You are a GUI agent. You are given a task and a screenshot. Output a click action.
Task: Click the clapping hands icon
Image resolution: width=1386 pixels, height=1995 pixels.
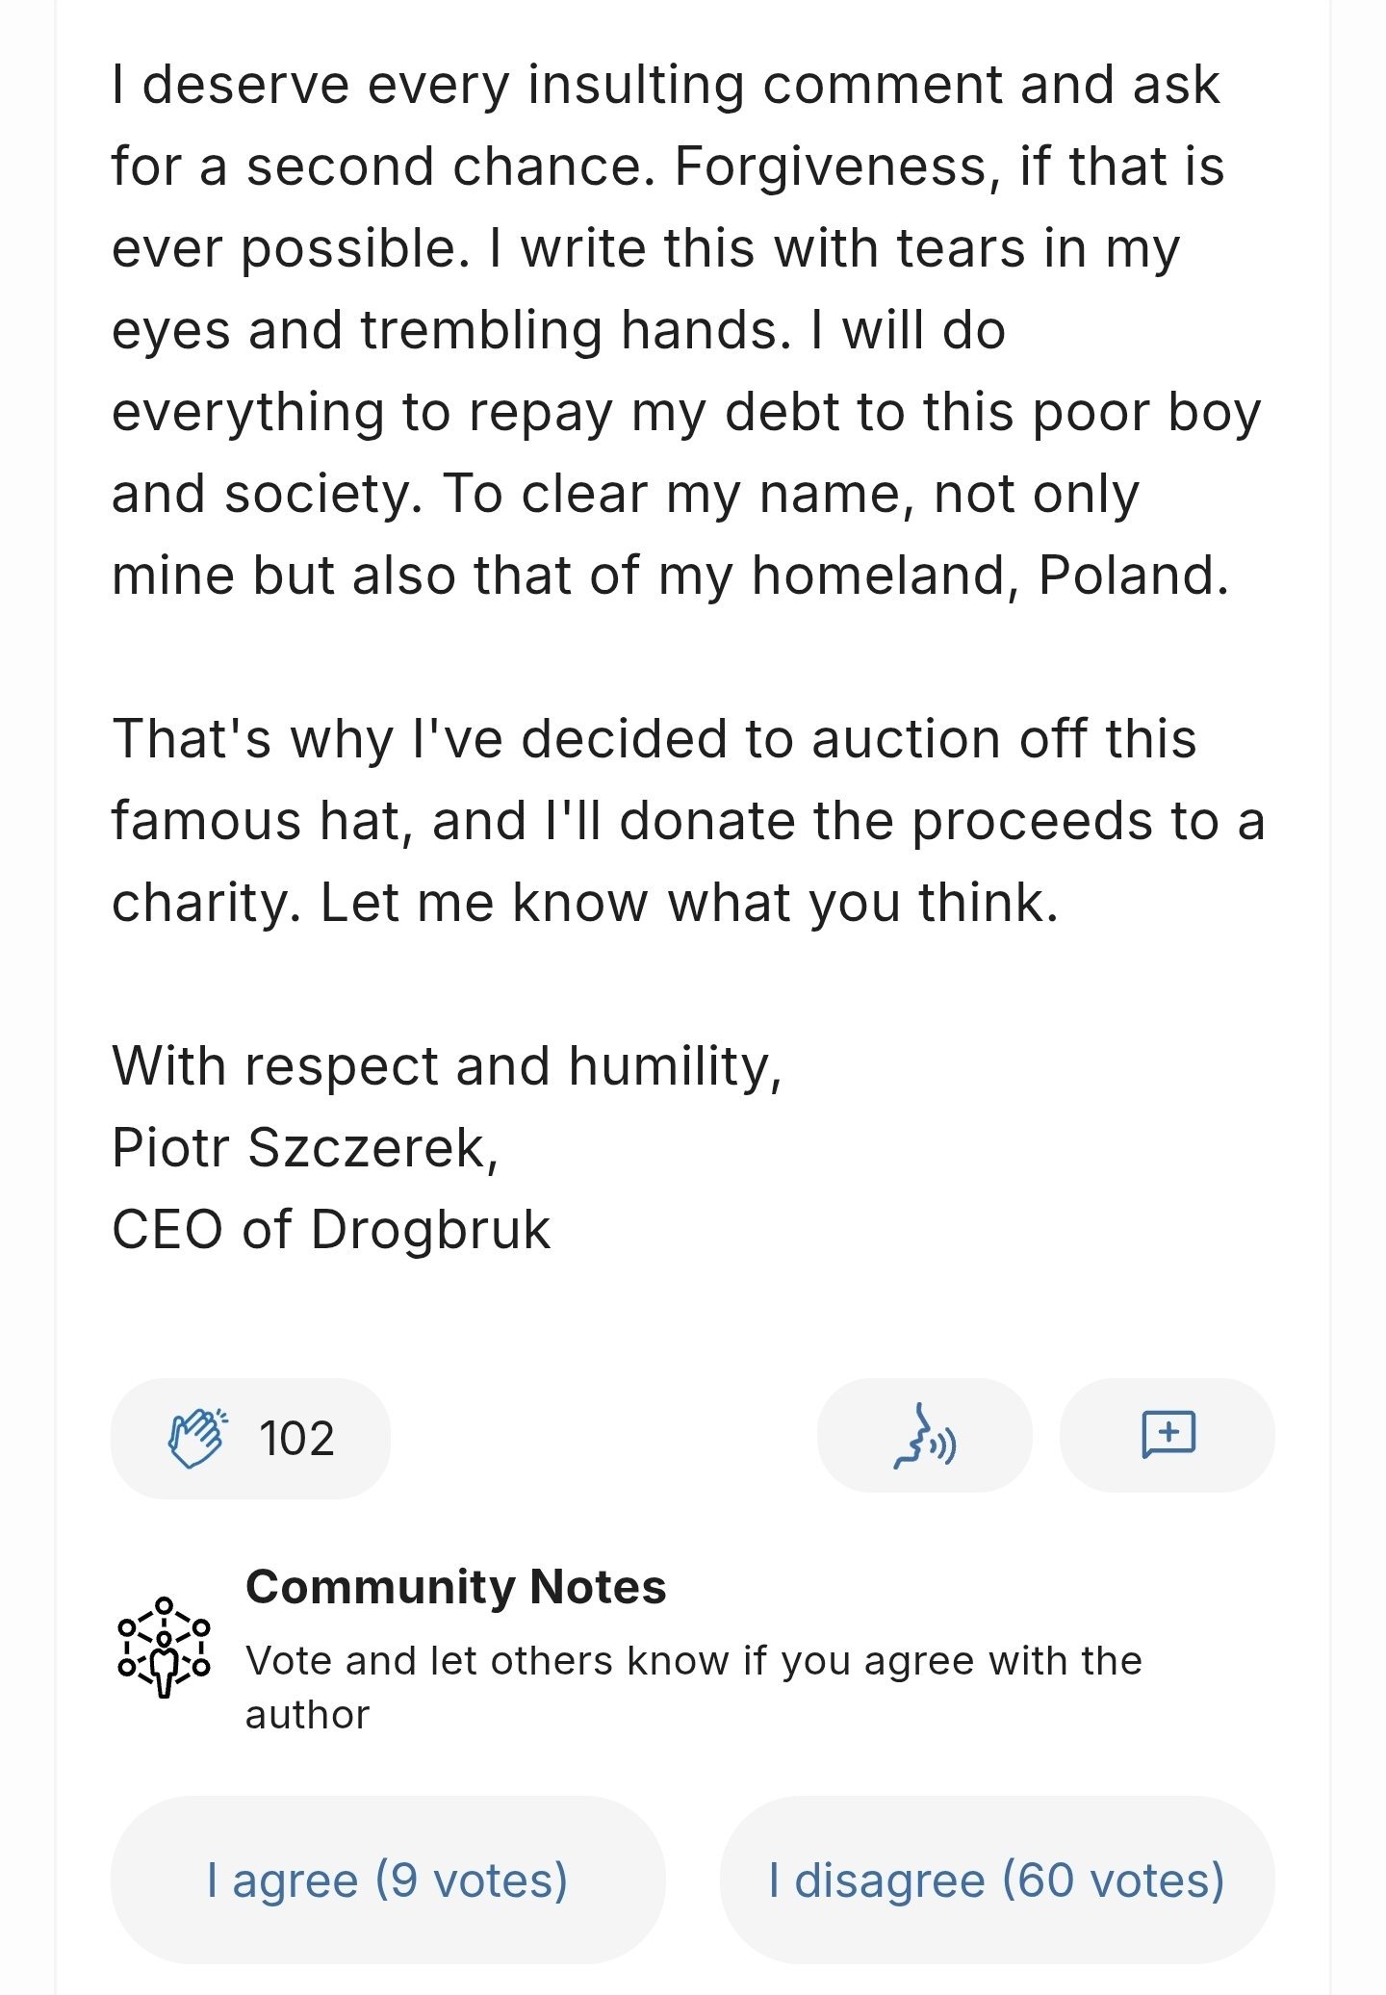pyautogui.click(x=196, y=1438)
